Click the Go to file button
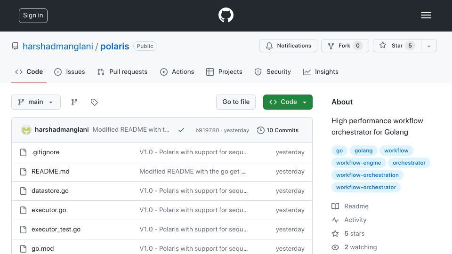 click(x=236, y=102)
